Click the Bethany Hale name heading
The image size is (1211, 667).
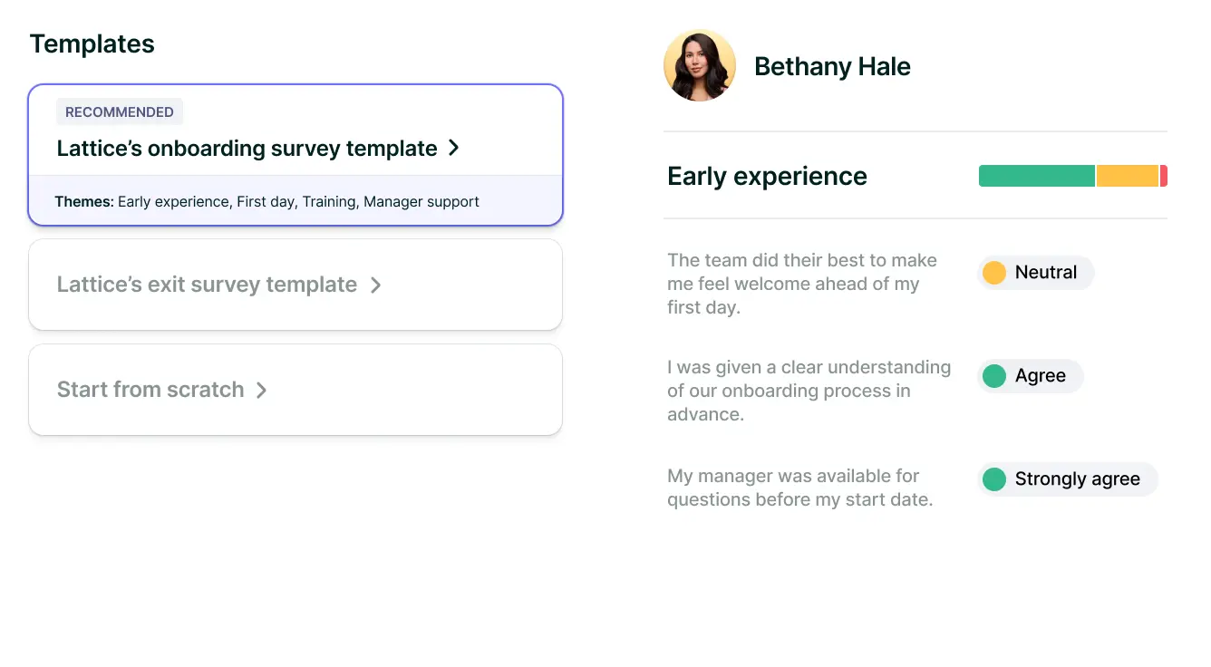tap(832, 66)
